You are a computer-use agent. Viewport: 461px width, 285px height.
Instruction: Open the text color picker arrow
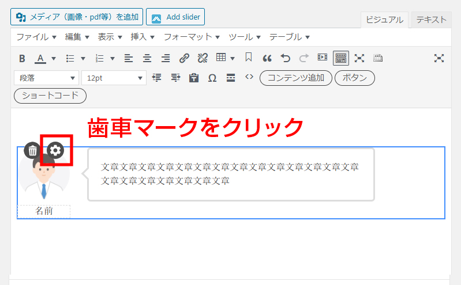pos(53,58)
